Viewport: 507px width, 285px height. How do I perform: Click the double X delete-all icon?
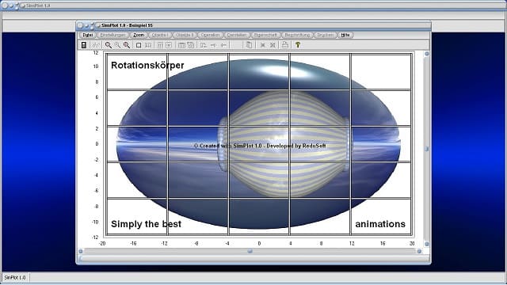[x=273, y=45]
